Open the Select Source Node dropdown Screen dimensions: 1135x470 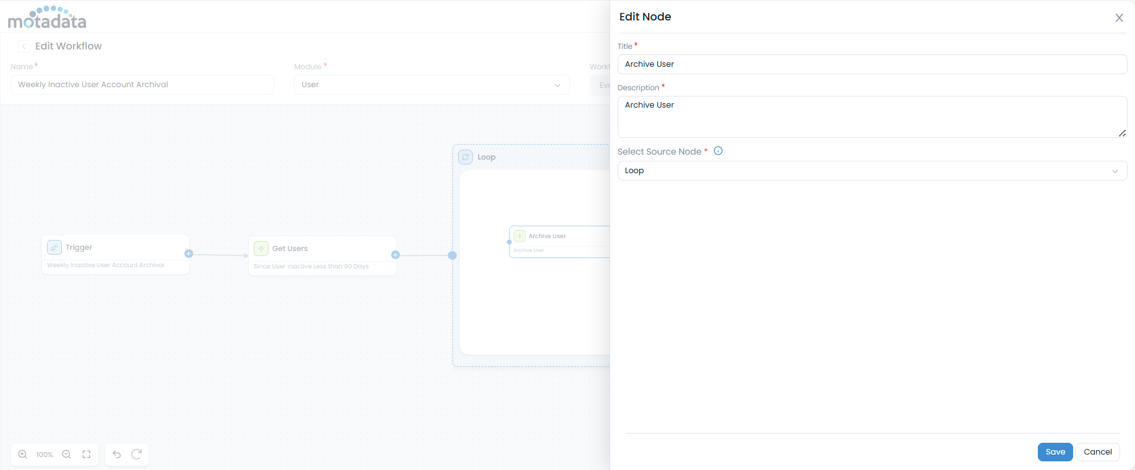pos(871,171)
